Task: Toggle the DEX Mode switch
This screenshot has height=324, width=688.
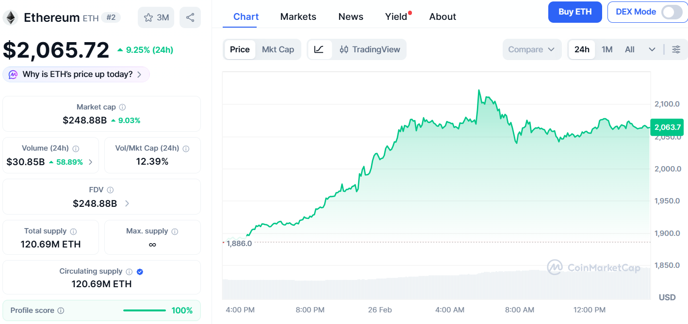Action: coord(672,12)
